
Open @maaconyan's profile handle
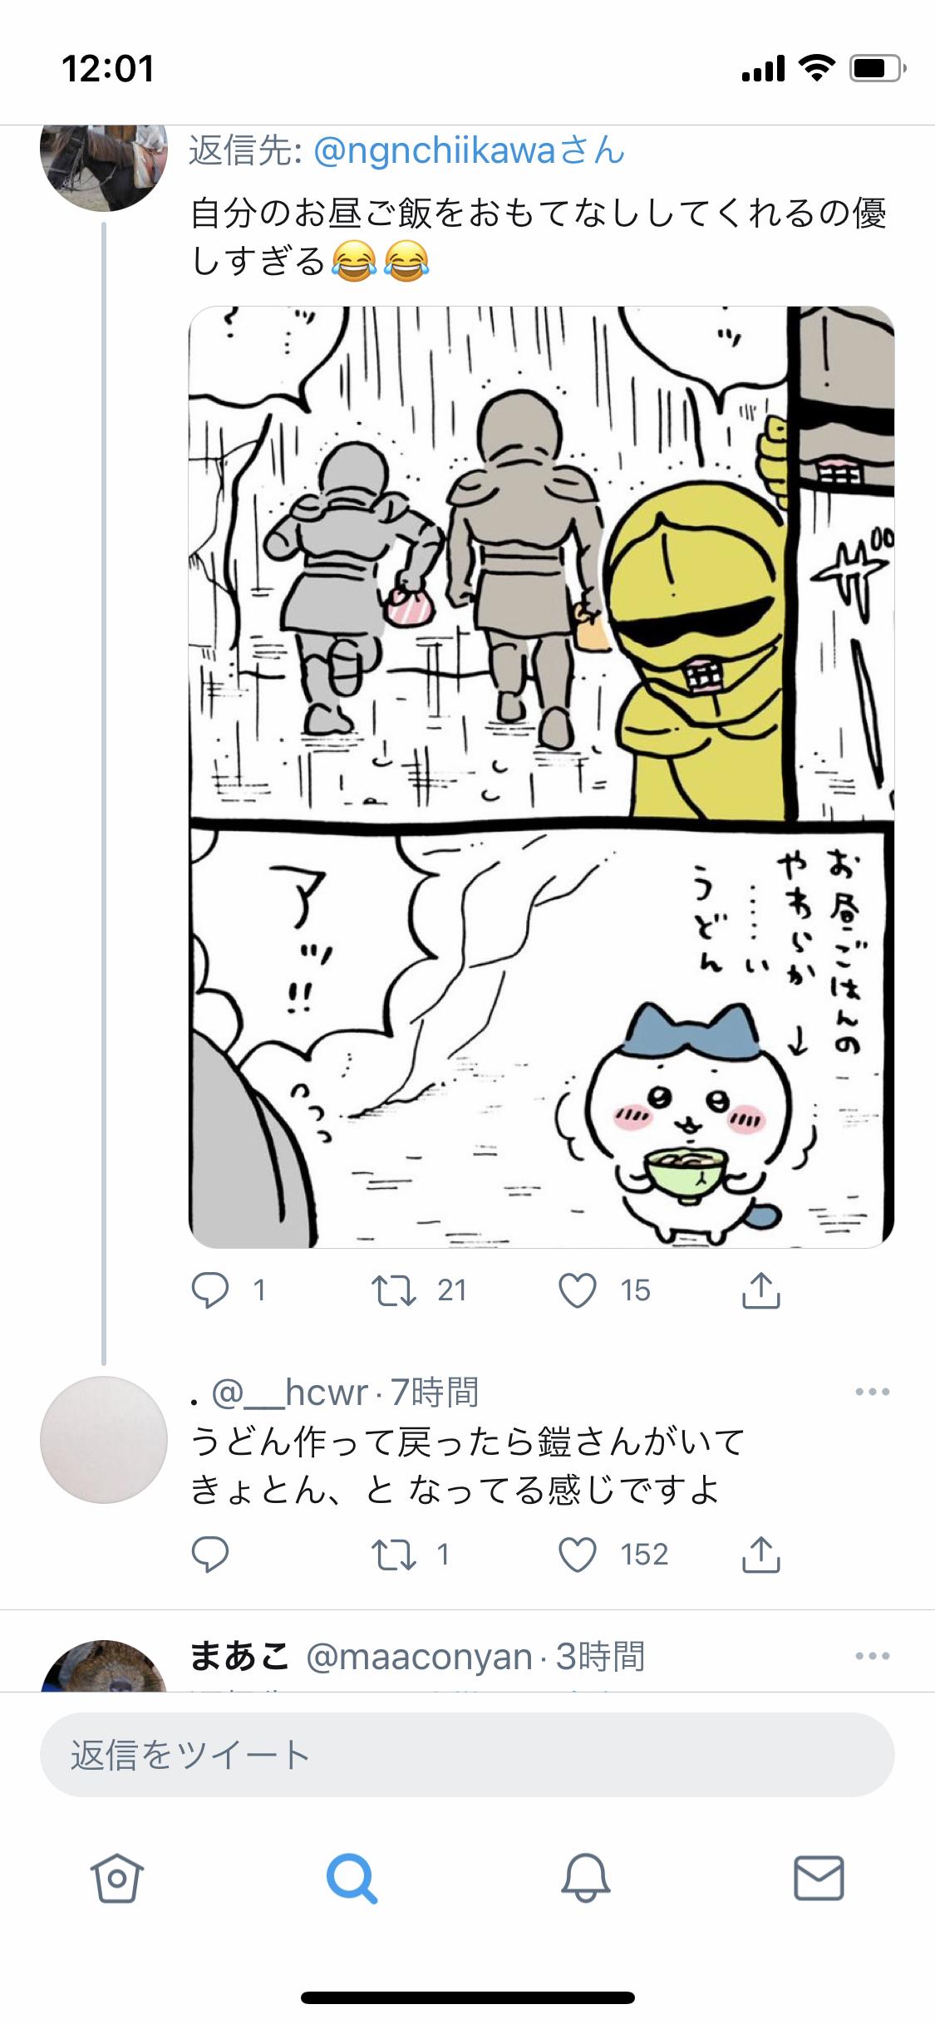click(419, 1656)
